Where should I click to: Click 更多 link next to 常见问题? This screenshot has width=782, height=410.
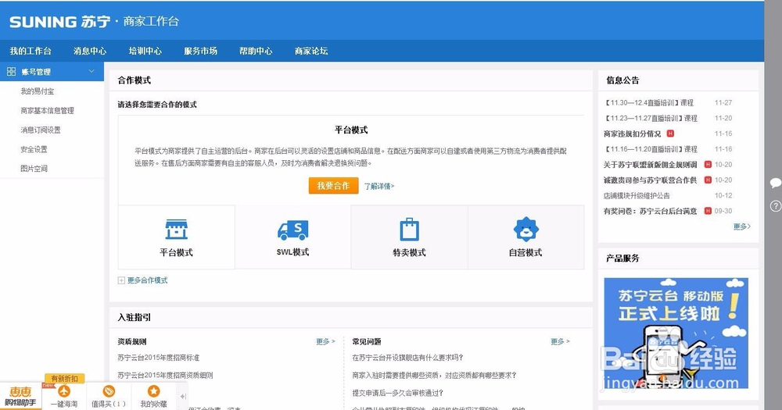click(560, 342)
